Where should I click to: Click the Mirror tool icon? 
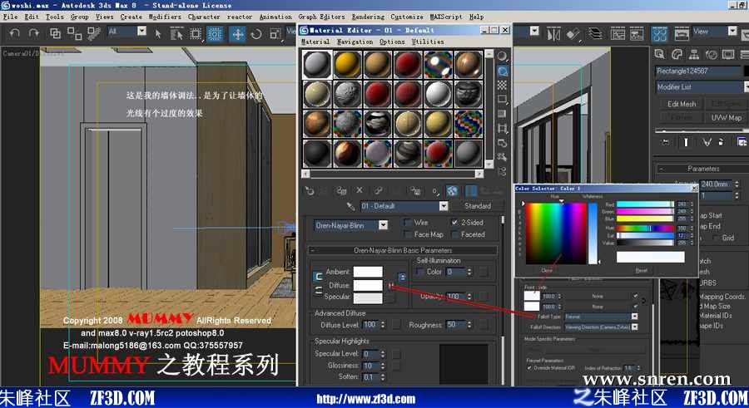click(x=553, y=34)
